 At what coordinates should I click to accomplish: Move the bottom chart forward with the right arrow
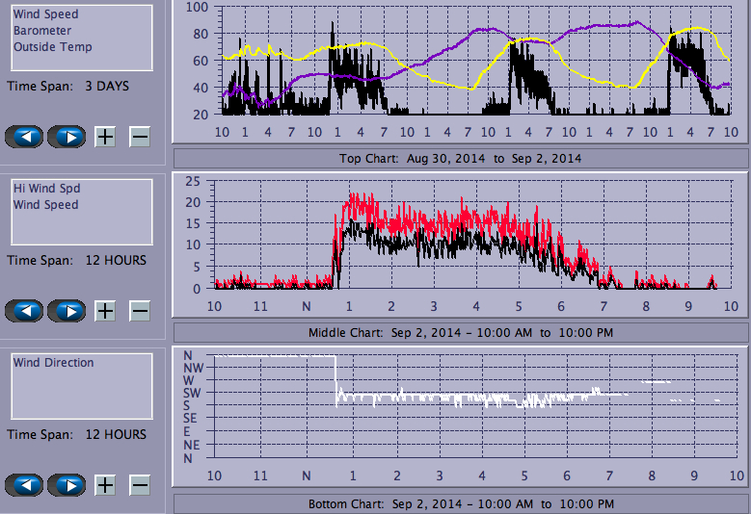pos(67,485)
